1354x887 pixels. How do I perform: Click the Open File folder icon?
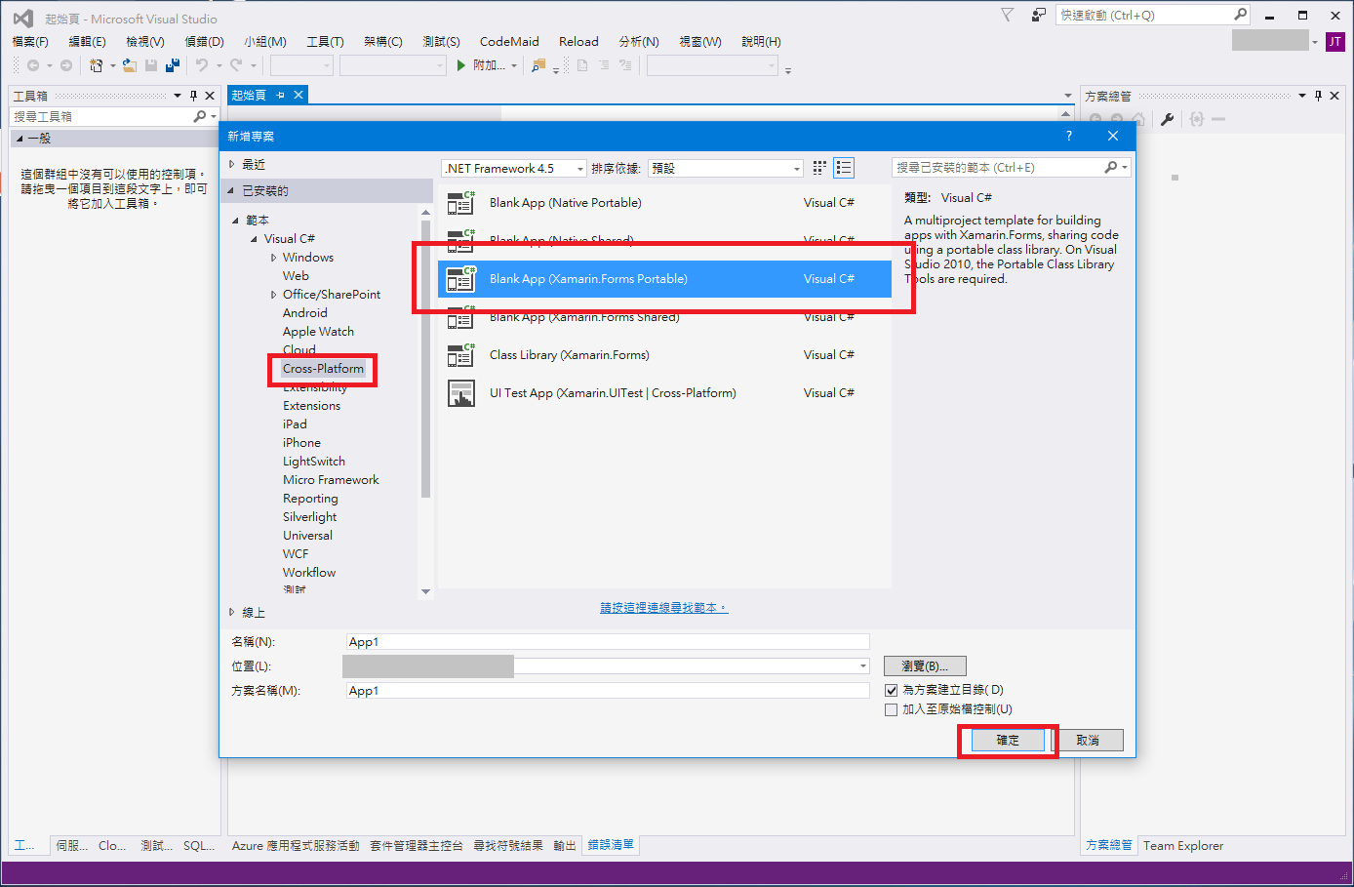tap(129, 65)
